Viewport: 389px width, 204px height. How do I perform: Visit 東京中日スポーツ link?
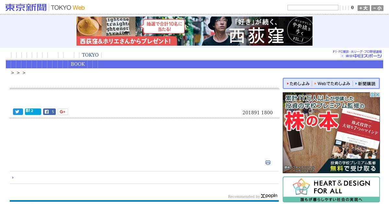[x=361, y=56]
